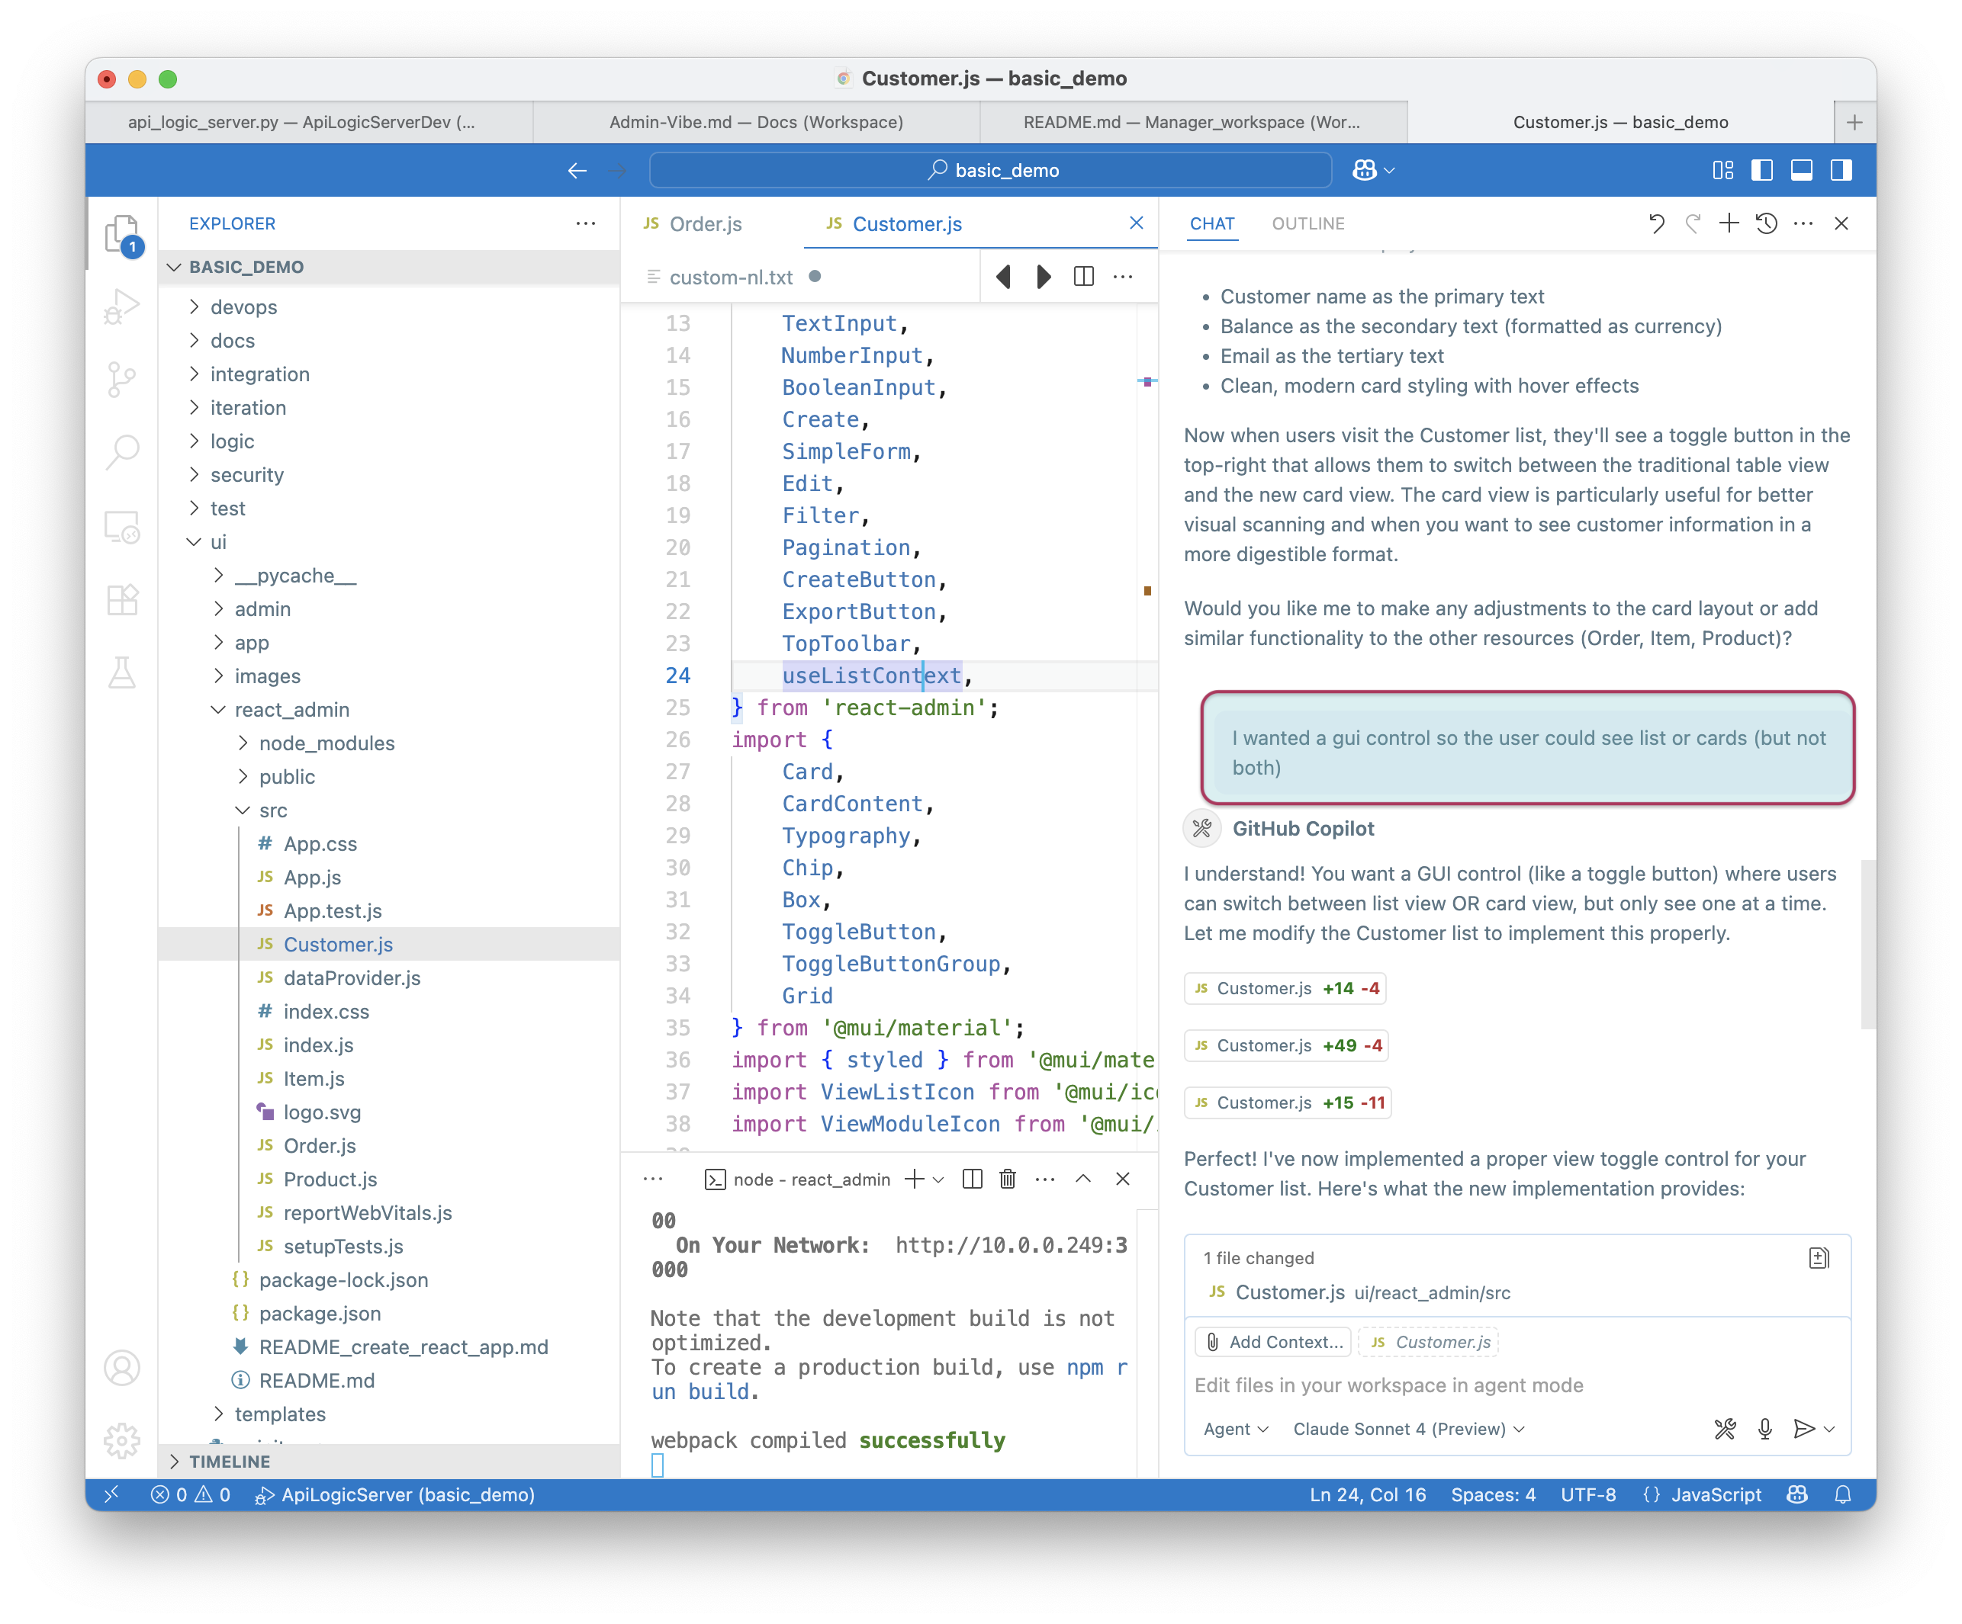Viewport: 1962px width, 1624px height.
Task: Click basic_demo command center search
Action: coord(990,170)
